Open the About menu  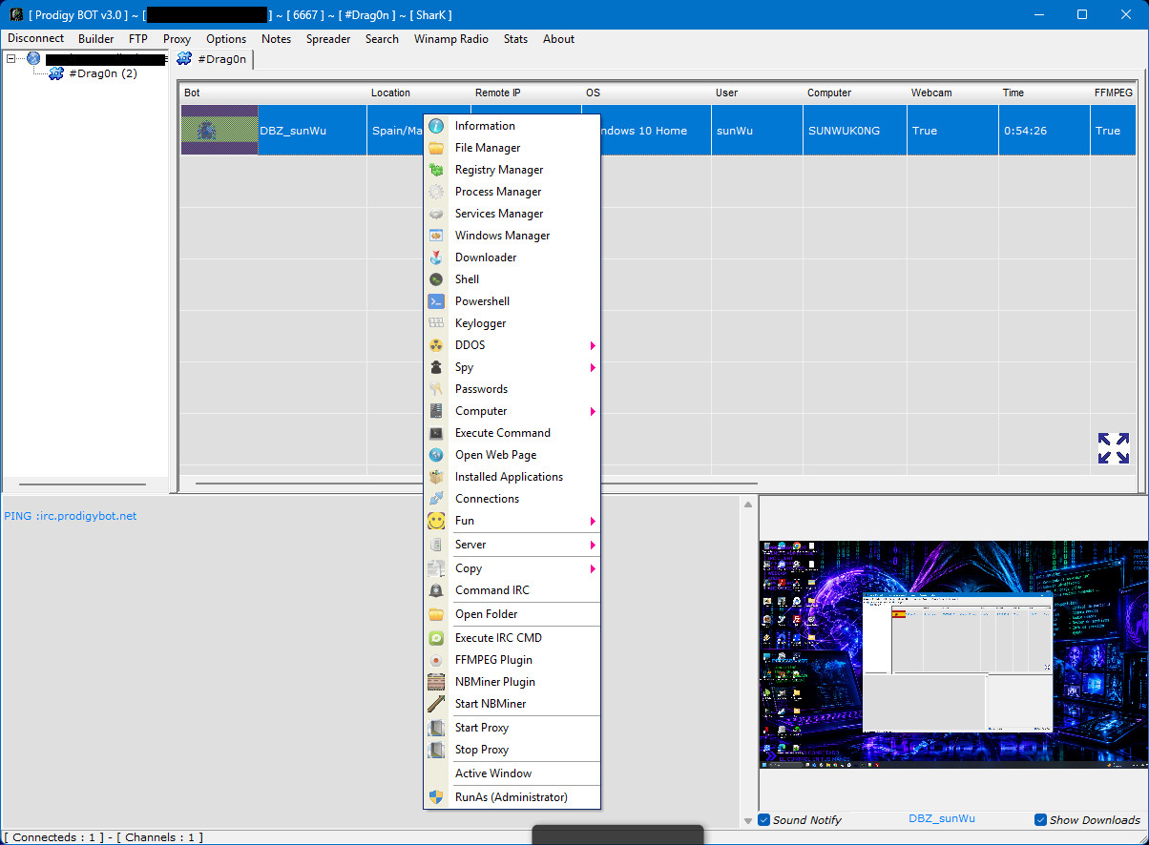559,39
